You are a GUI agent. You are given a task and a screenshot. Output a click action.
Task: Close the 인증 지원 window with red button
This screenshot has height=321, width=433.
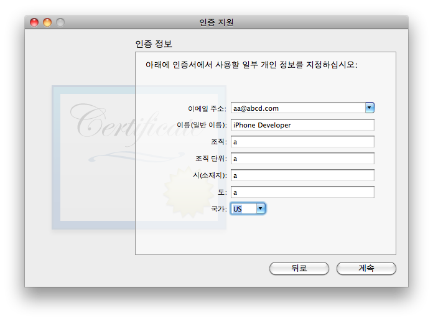click(x=34, y=22)
